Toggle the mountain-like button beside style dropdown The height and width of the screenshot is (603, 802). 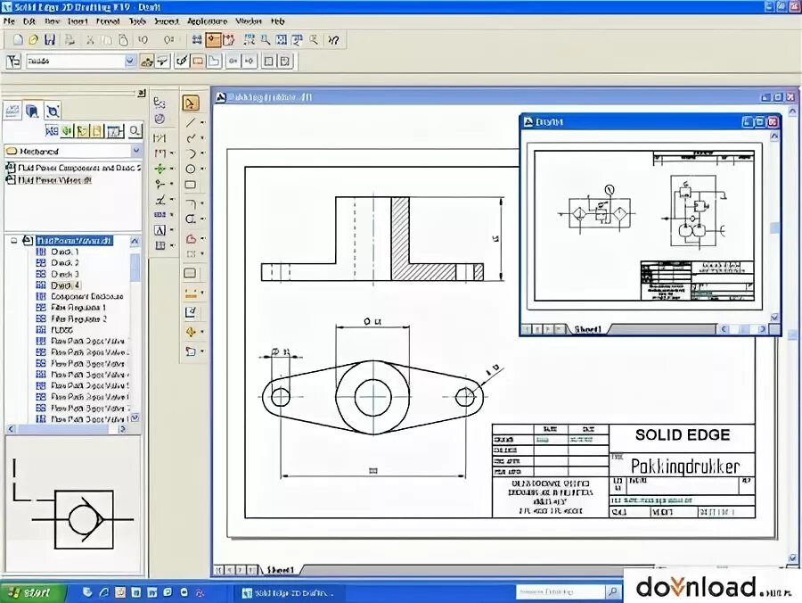click(x=146, y=61)
